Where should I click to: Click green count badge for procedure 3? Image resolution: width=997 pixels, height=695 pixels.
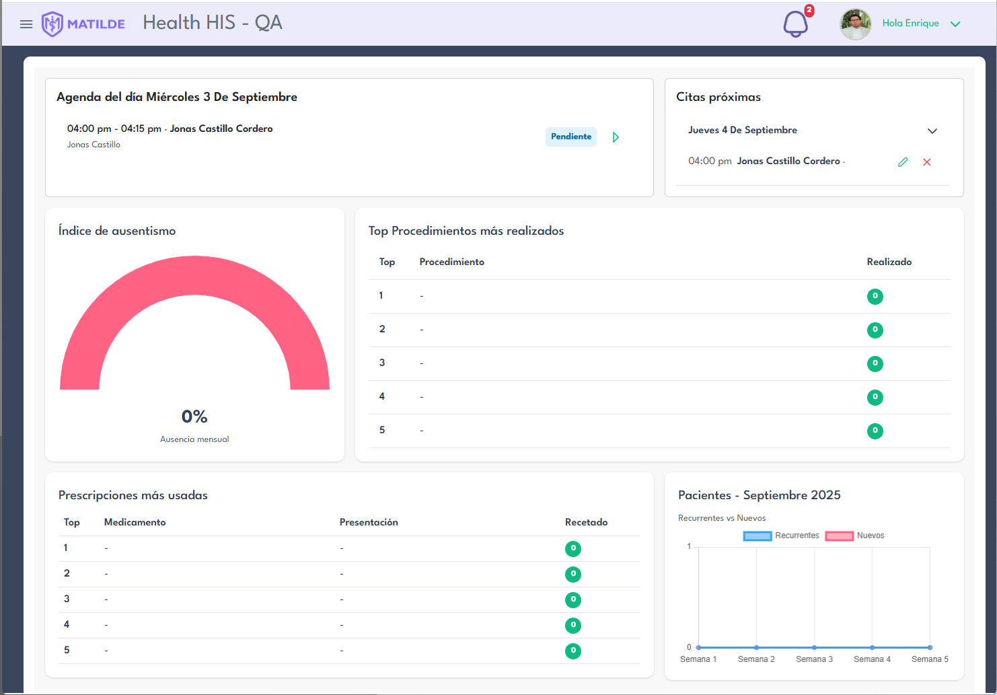click(x=875, y=363)
